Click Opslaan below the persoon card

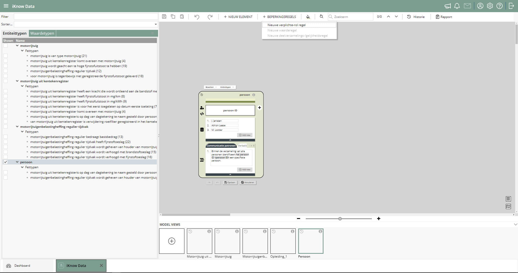coord(230,182)
